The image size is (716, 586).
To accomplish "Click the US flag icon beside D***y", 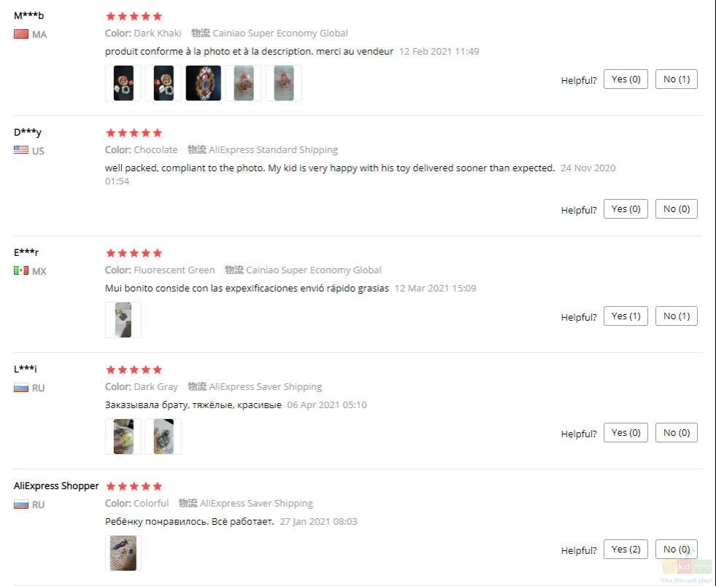I will 21,150.
